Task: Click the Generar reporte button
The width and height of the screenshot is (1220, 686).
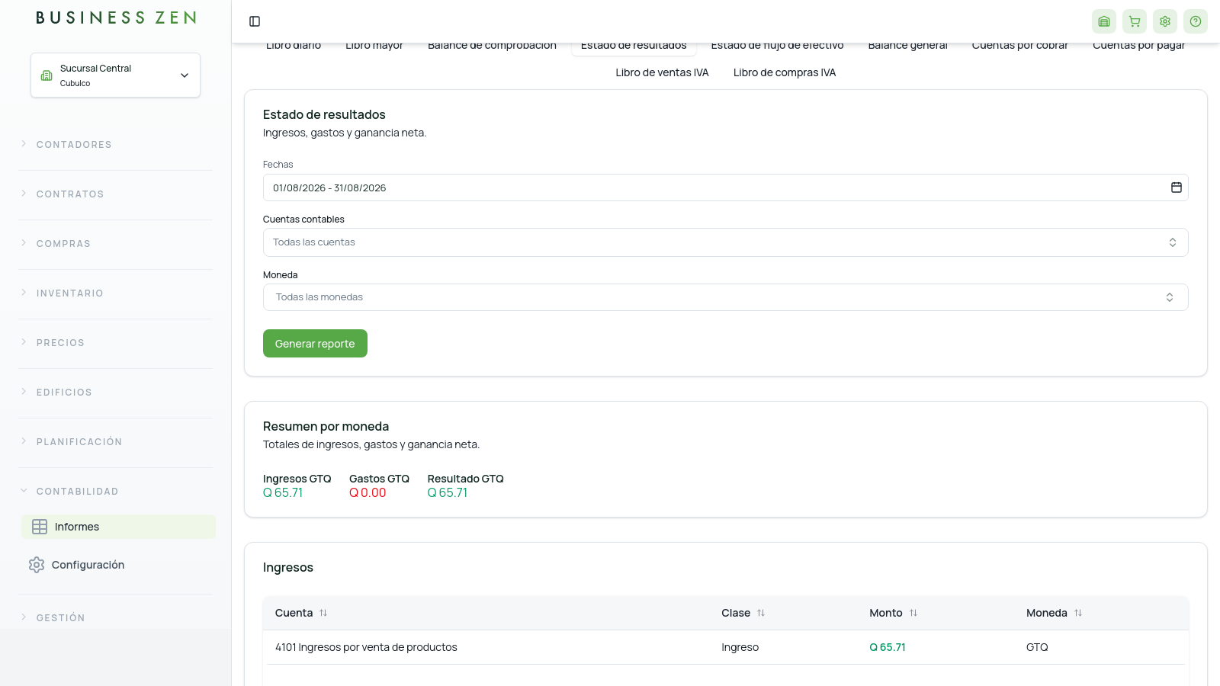Action: (315, 344)
